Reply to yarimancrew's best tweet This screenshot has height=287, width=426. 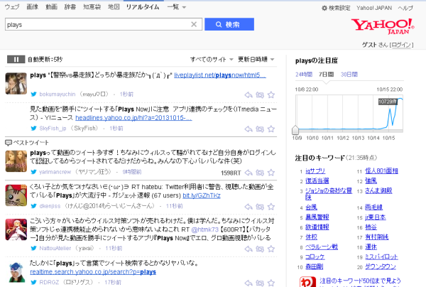[248, 173]
